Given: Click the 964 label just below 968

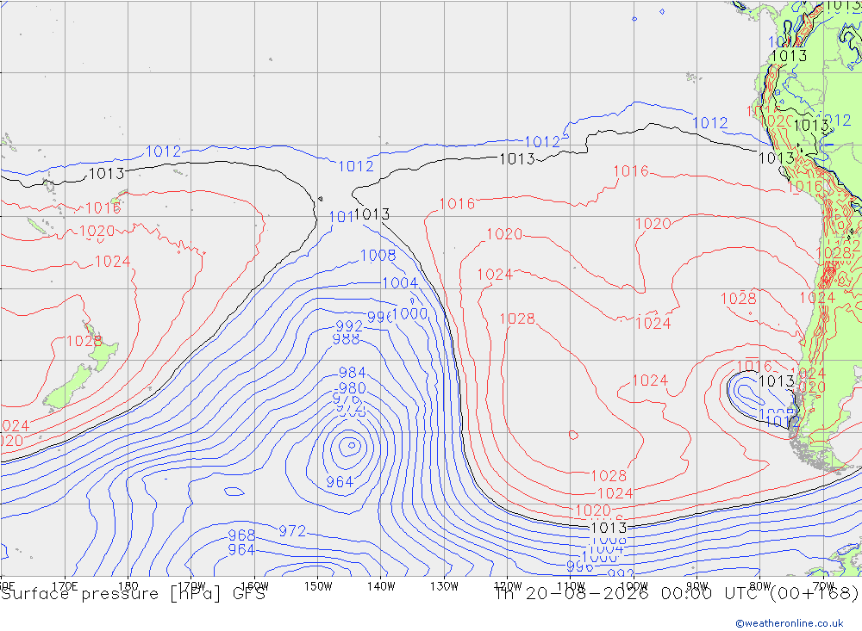Looking at the screenshot, I should (241, 549).
